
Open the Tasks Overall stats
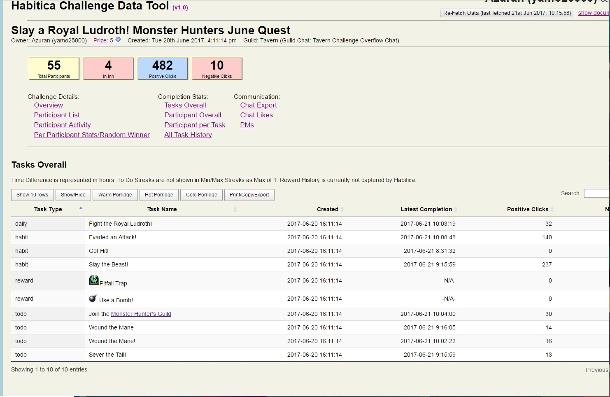coord(185,105)
